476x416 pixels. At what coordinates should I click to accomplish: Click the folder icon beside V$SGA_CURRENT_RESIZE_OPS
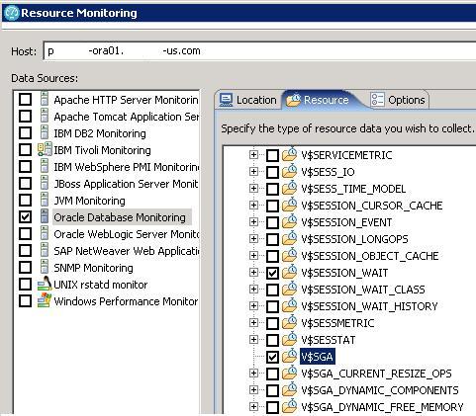(x=290, y=373)
